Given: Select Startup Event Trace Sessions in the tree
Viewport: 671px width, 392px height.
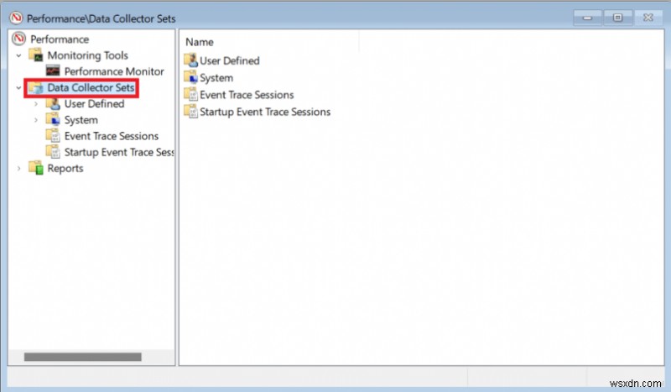Looking at the screenshot, I should [118, 152].
